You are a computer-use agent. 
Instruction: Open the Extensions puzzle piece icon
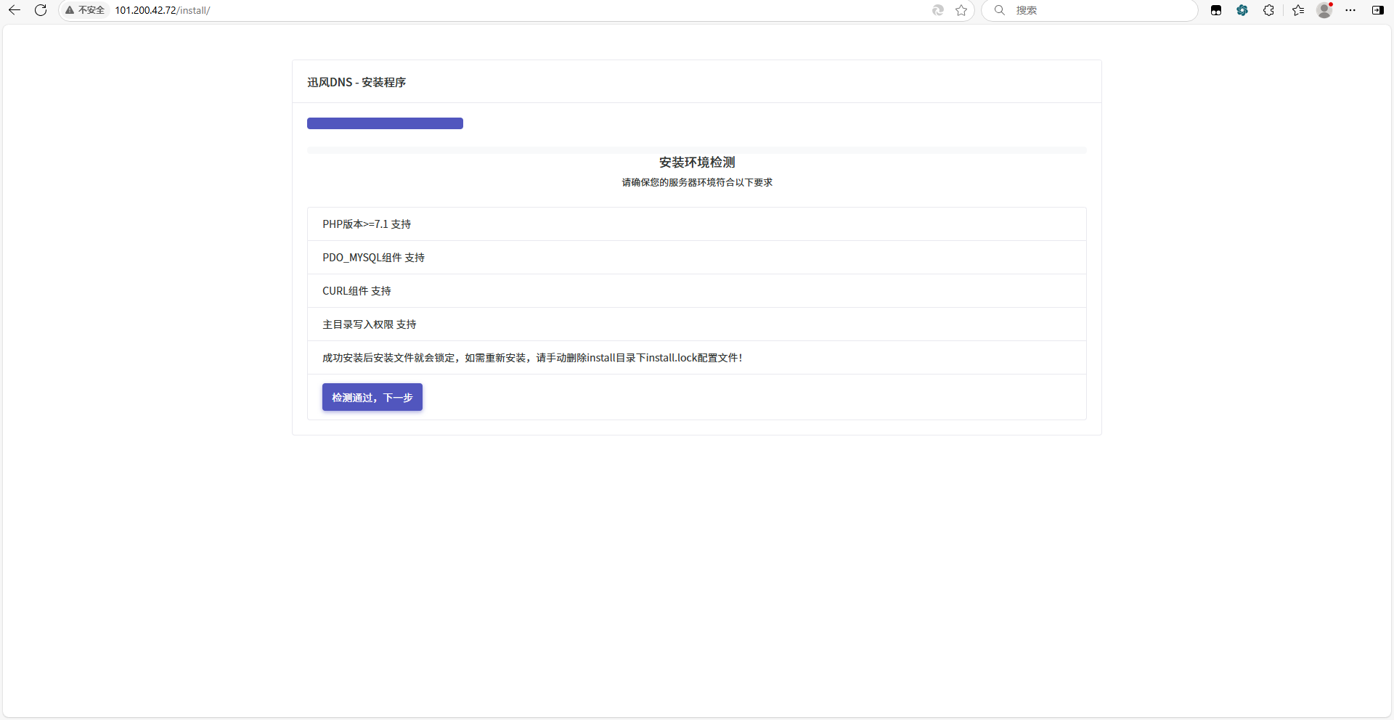1268,10
